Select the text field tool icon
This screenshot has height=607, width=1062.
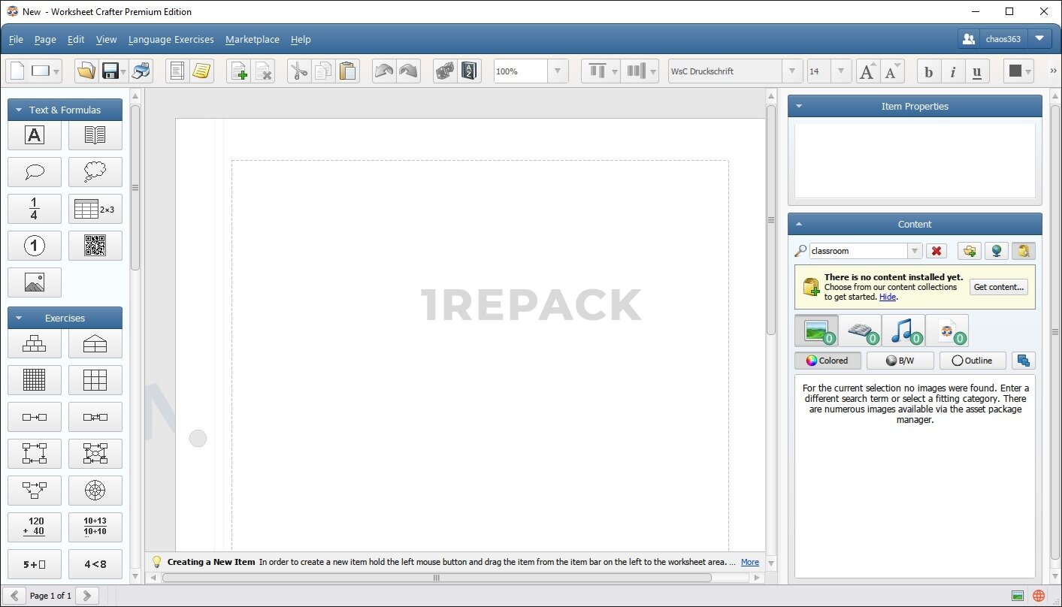click(x=35, y=135)
